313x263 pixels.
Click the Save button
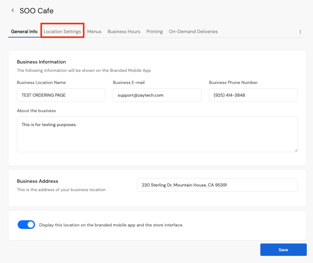tap(283, 249)
